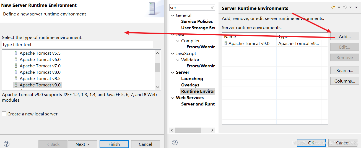Click scroll up arrow of runtime type list
Viewport: 361px width, 148px height.
(158, 53)
